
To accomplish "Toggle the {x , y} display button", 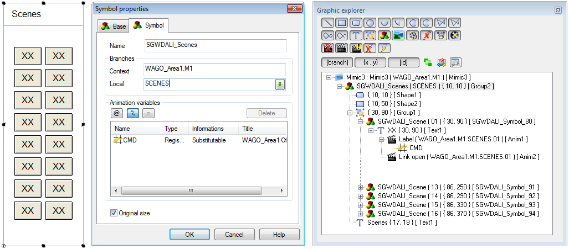I will 371,62.
